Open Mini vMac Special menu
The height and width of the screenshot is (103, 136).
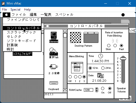(x=15, y=10)
